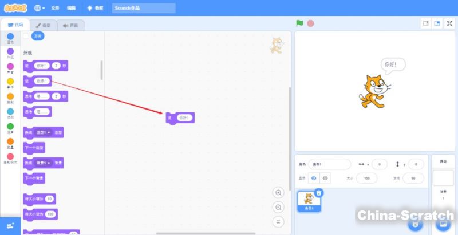Screen dimensions: 458x235
Task: Open the globe language dropdown
Action: coord(40,8)
